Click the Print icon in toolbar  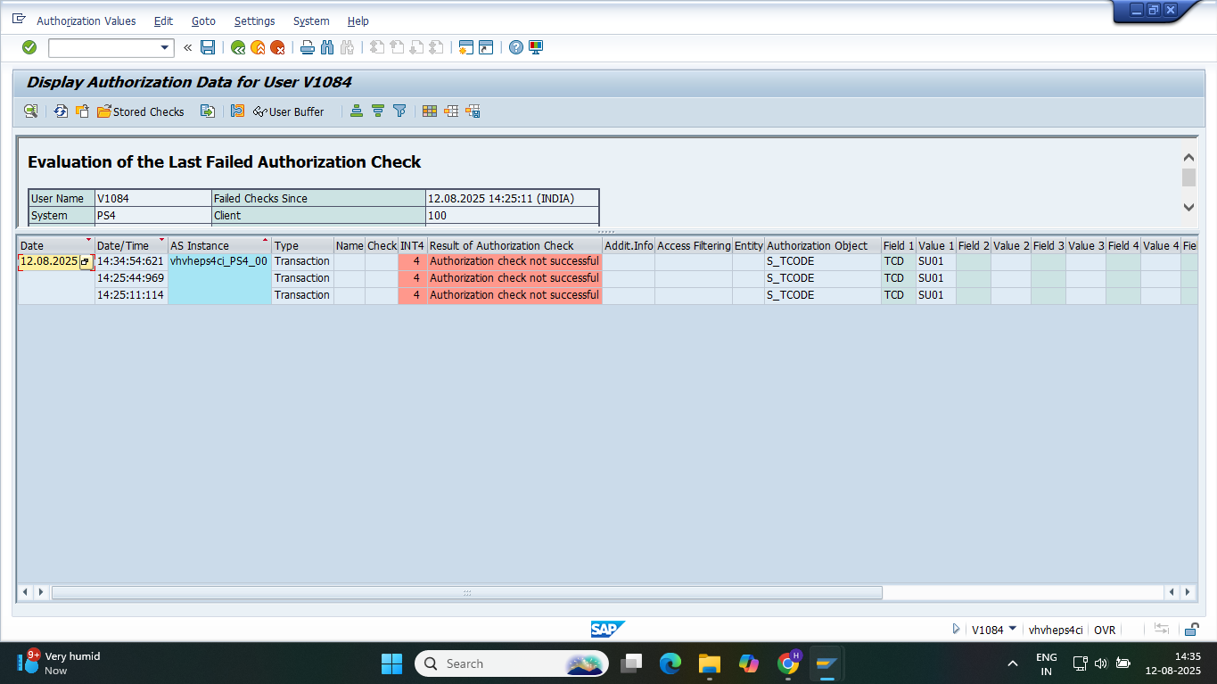click(308, 47)
